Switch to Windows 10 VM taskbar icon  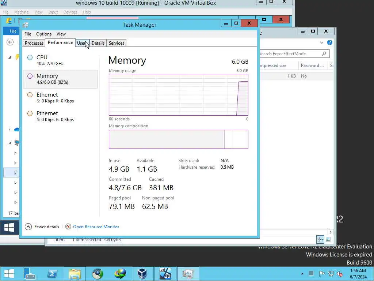[x=165, y=274]
